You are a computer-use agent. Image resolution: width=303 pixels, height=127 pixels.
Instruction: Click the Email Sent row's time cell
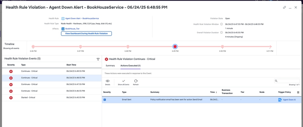click(214, 99)
